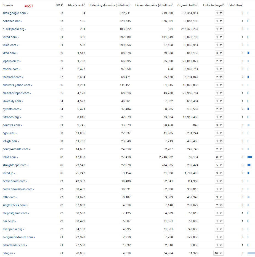Click Ahrefs rank value 94
255x257 pixels.
coord(83,13)
